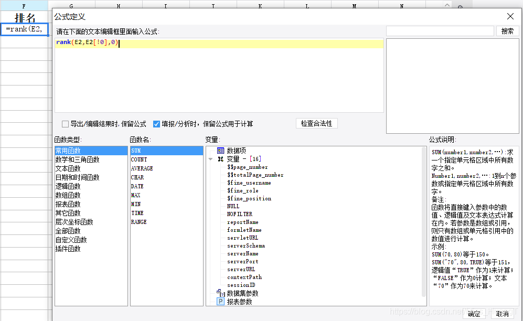The height and width of the screenshot is (321, 523).
Task: Select the $fine_username variable
Action: (x=249, y=183)
